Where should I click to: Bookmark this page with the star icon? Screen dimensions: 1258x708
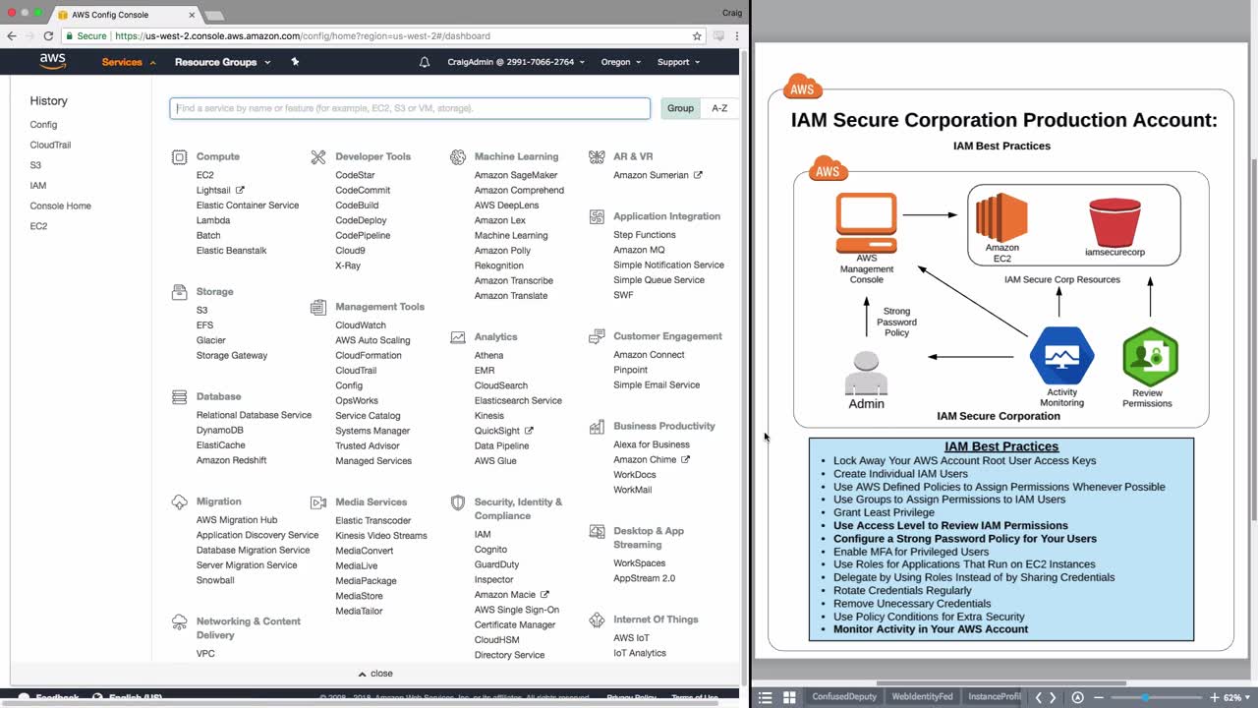click(697, 35)
